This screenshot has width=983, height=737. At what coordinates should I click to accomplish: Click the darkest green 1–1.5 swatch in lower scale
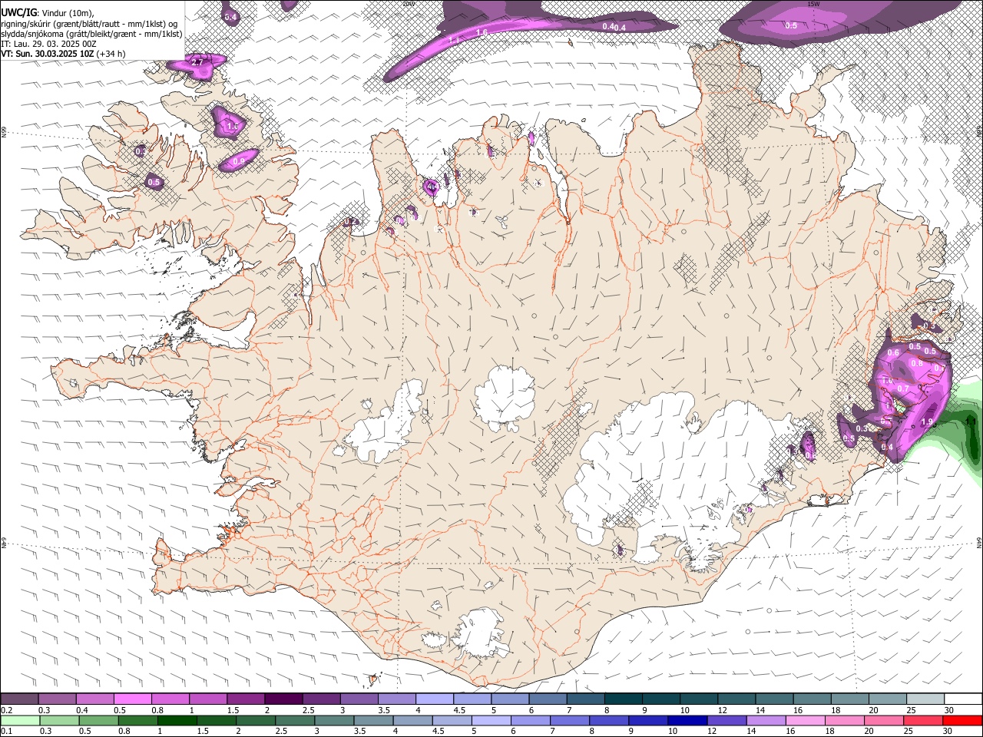tap(177, 720)
